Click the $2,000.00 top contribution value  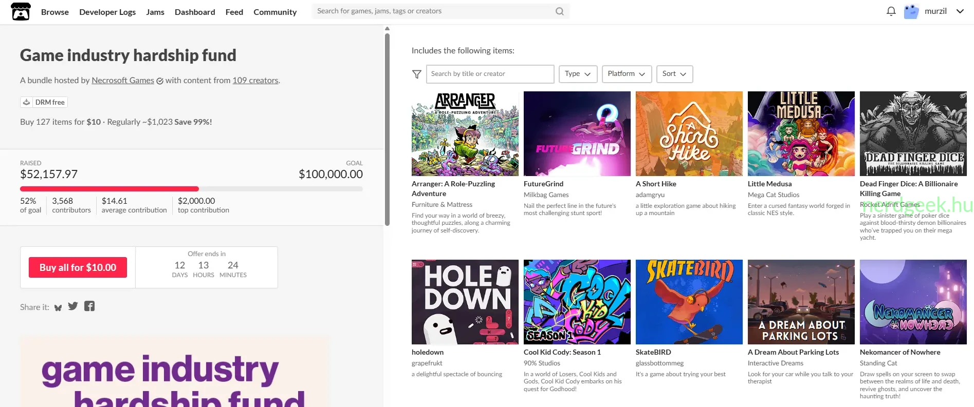click(196, 201)
